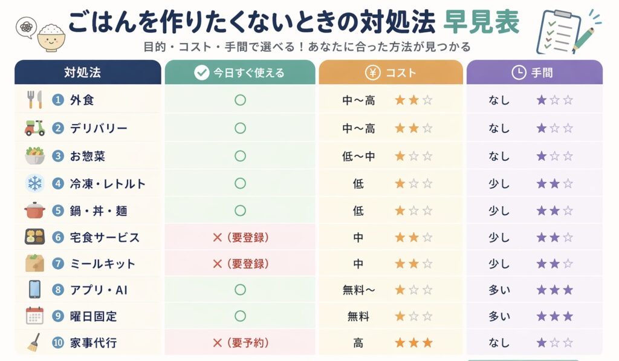Click the fork and knife 外食 icon

(34, 100)
